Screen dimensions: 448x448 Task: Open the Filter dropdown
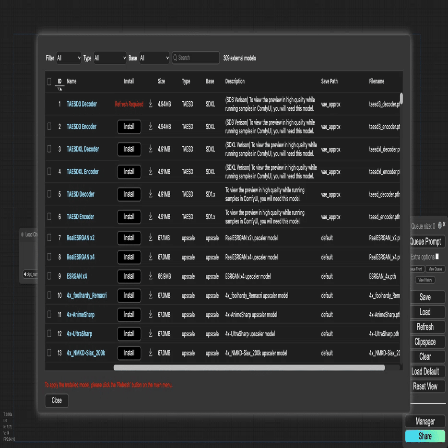(x=69, y=58)
